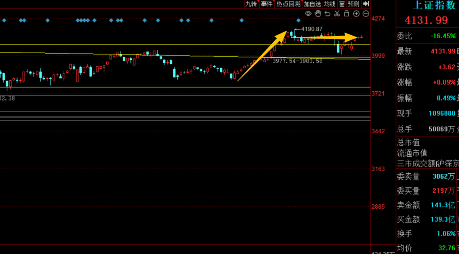Viewport: 459px width, 254px height.
Task: Zoom out with the minus icon
Action: coord(365,14)
